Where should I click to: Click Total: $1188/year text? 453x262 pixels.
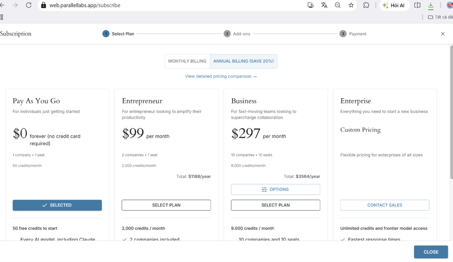coord(194,177)
